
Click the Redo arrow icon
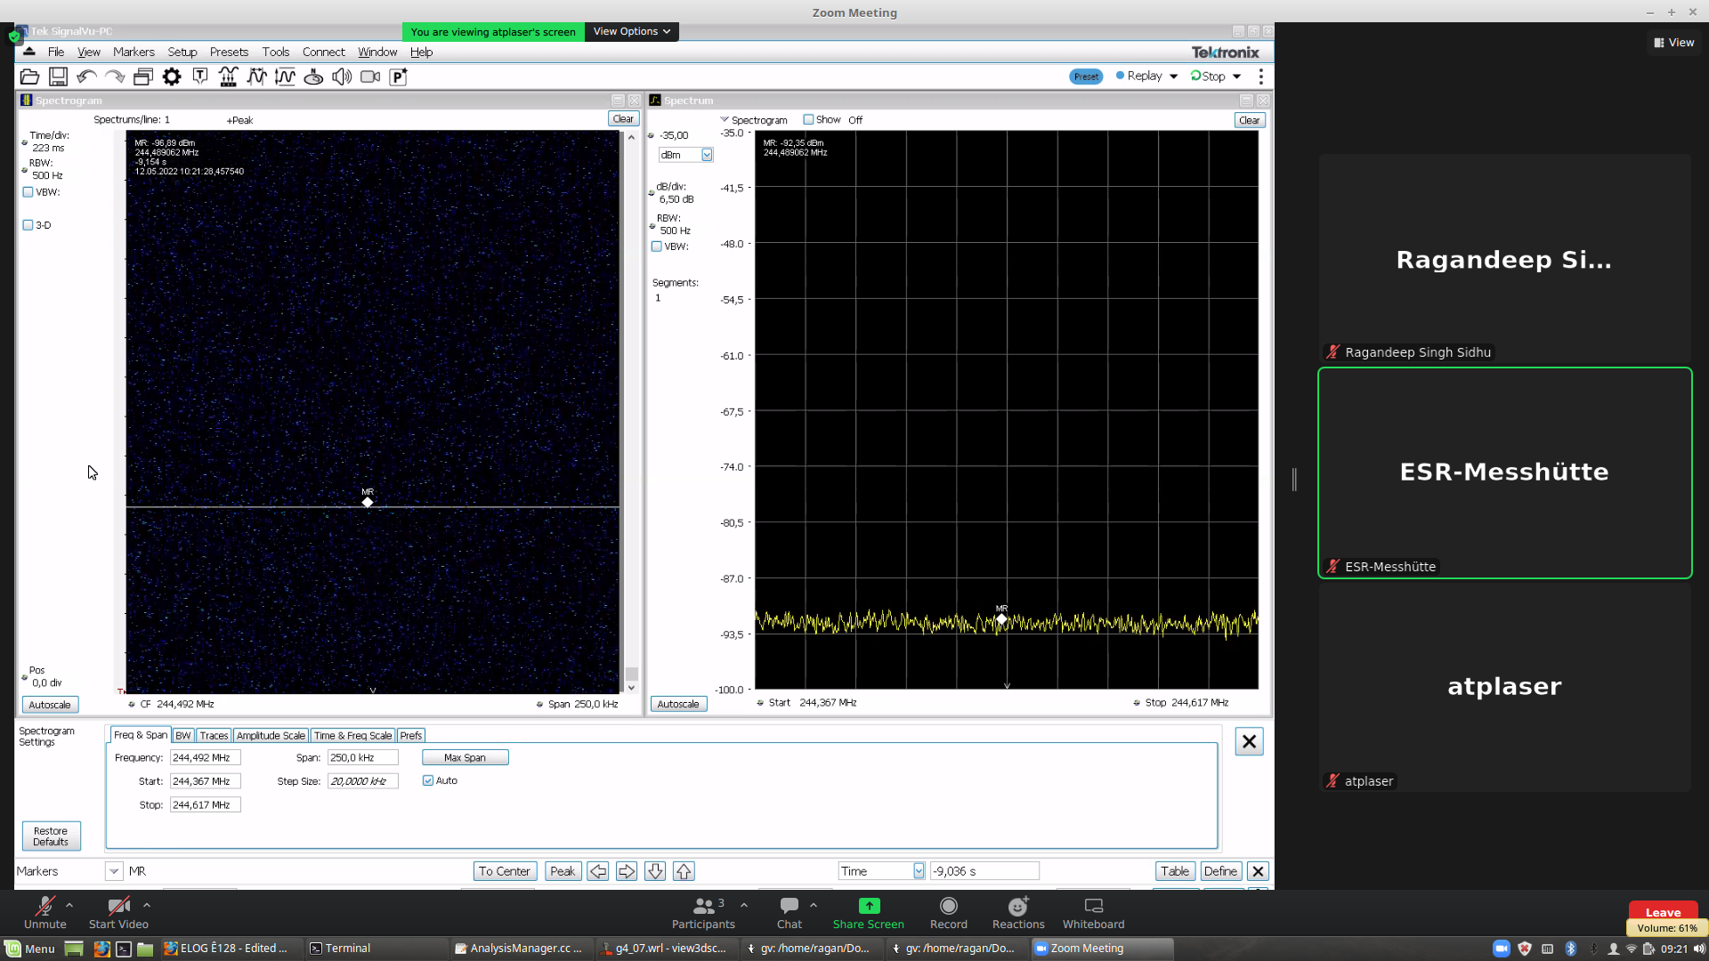tap(115, 77)
